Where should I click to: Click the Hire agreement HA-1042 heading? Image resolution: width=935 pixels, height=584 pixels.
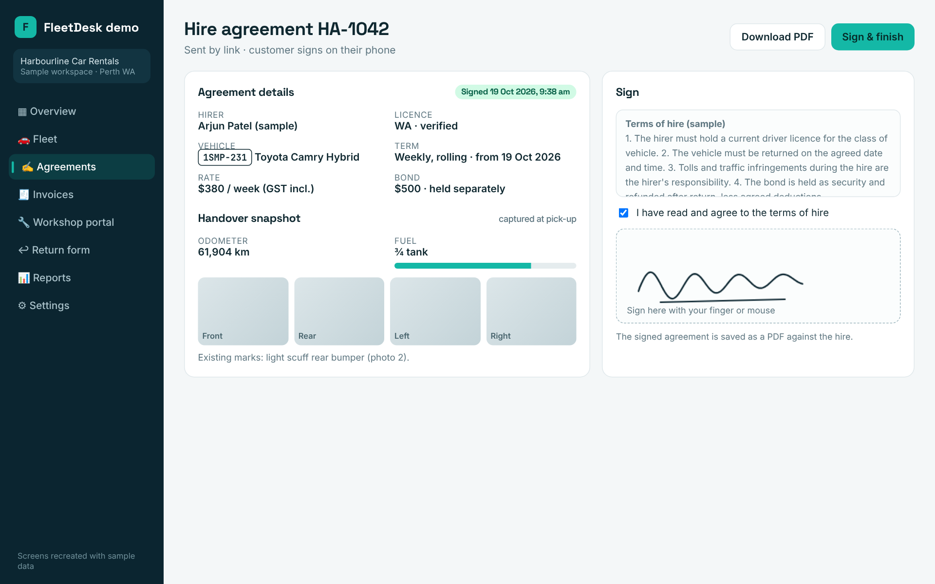coord(287,29)
